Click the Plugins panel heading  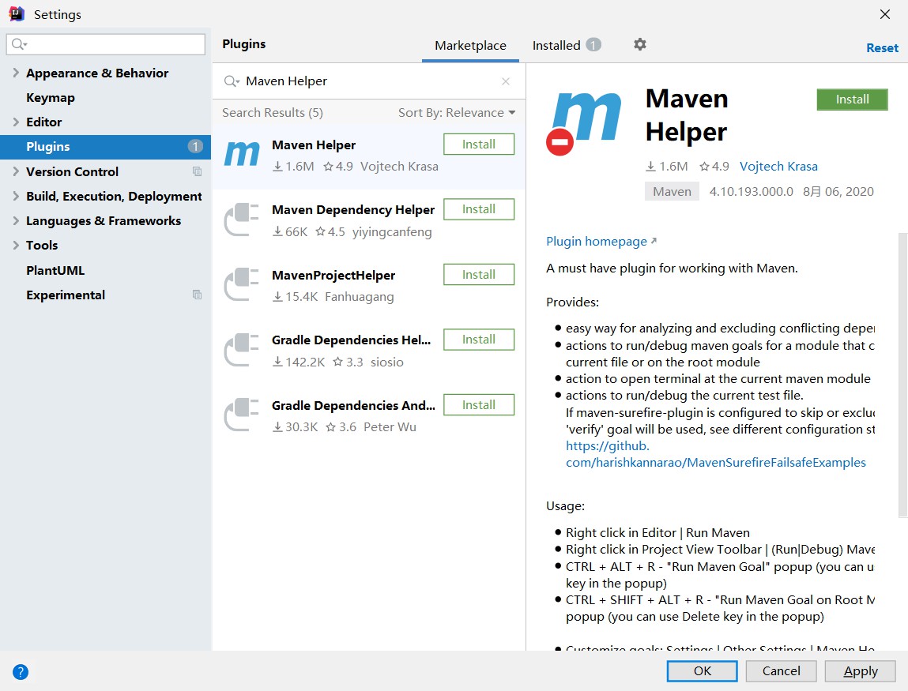coord(244,44)
